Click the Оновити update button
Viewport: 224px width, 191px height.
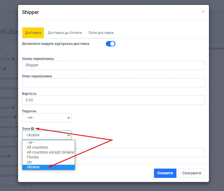(x=165, y=173)
